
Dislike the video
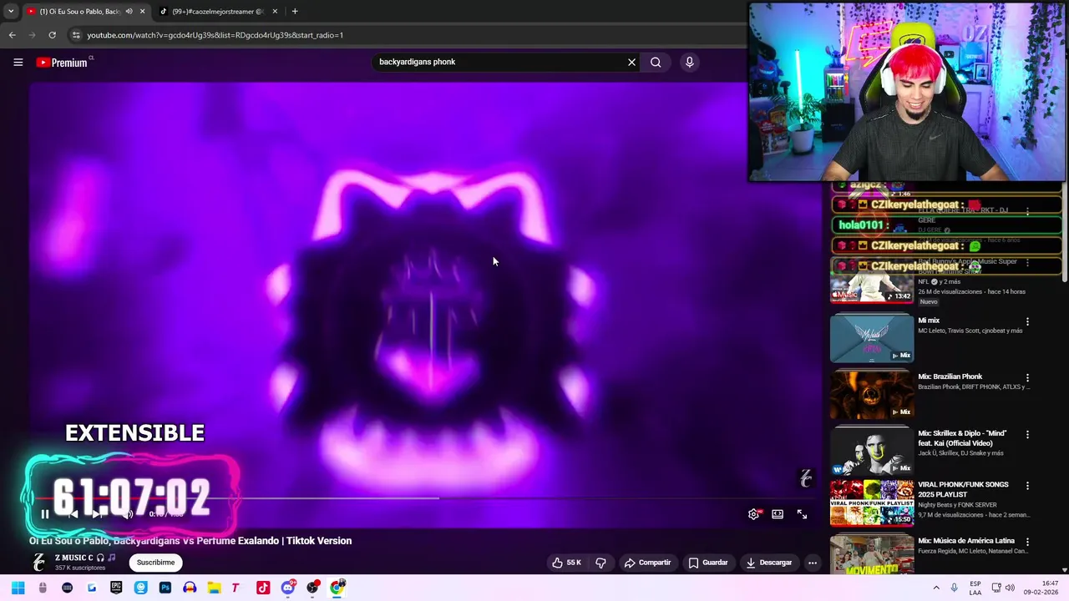pos(600,563)
